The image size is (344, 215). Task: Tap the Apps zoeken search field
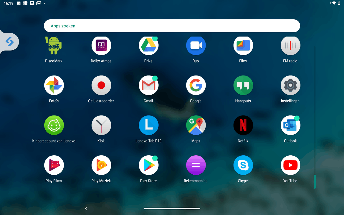click(x=172, y=26)
